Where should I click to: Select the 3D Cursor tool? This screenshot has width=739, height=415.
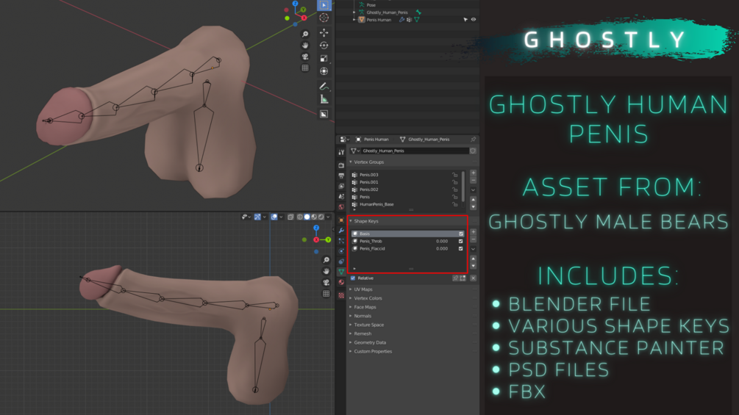pos(324,18)
